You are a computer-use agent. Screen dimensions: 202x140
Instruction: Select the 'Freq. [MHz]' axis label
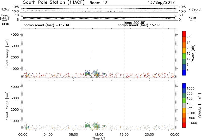[x=5, y=17]
